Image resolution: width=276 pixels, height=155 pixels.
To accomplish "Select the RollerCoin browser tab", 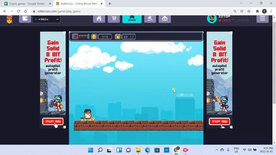I will [x=79, y=4].
